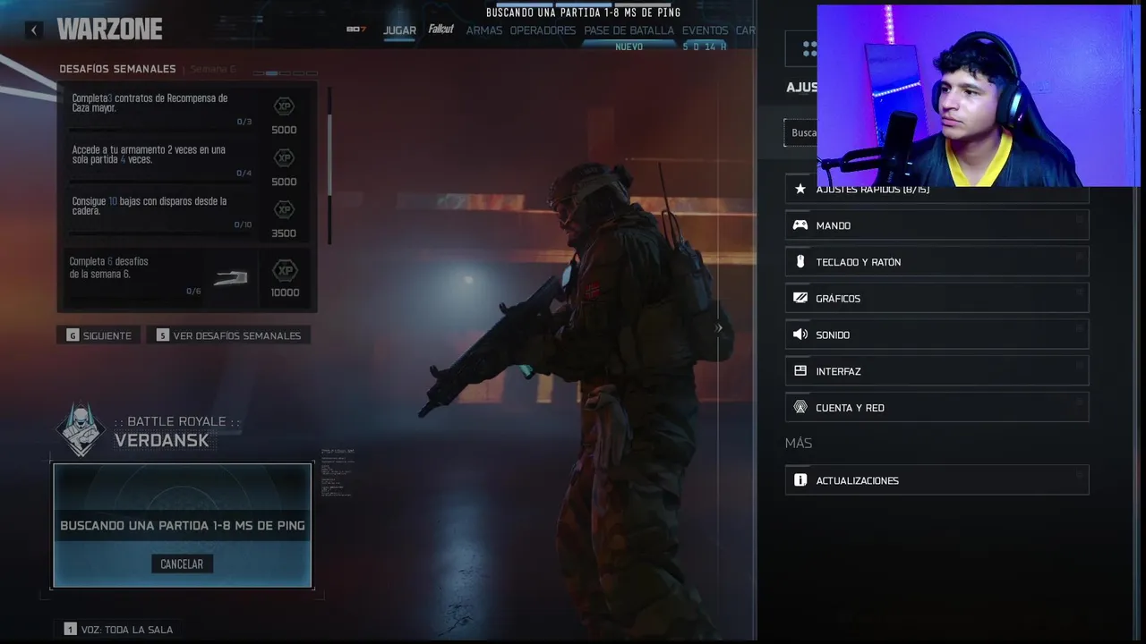Screen dimensions: 1146x644
Task: Click VER DESAFÍOS SEMANALES button
Action: click(x=228, y=335)
